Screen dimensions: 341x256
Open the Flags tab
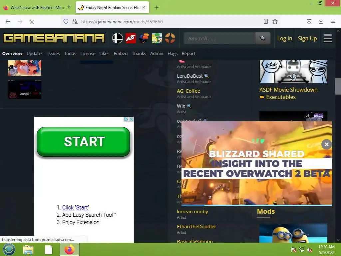coord(172,54)
